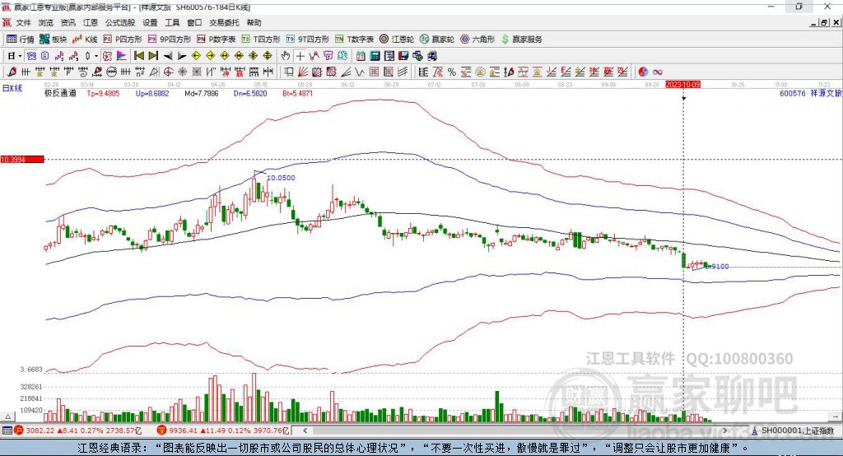Open the 浏览 menu
The image size is (843, 456).
tap(46, 22)
